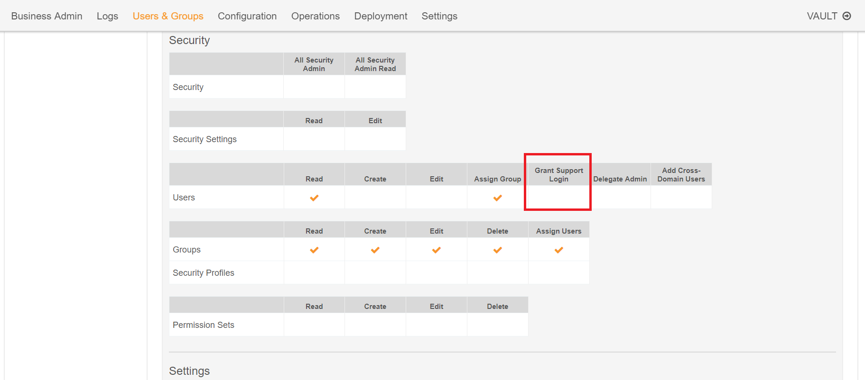Toggle the Groups Delete checkmark
Screen dimensions: 865x380
coord(497,250)
